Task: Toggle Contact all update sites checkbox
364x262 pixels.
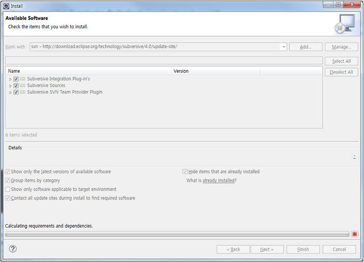Action: 8,198
